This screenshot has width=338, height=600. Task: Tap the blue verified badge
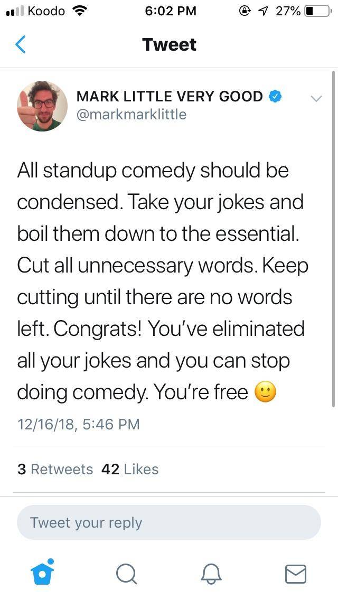pos(275,96)
